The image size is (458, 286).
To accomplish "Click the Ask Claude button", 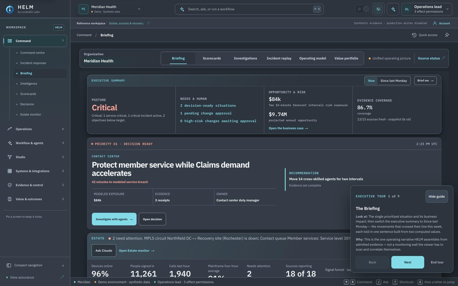I will 104,251.
